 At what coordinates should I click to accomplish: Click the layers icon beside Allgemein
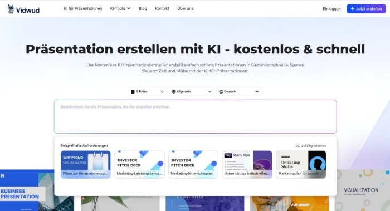point(174,91)
